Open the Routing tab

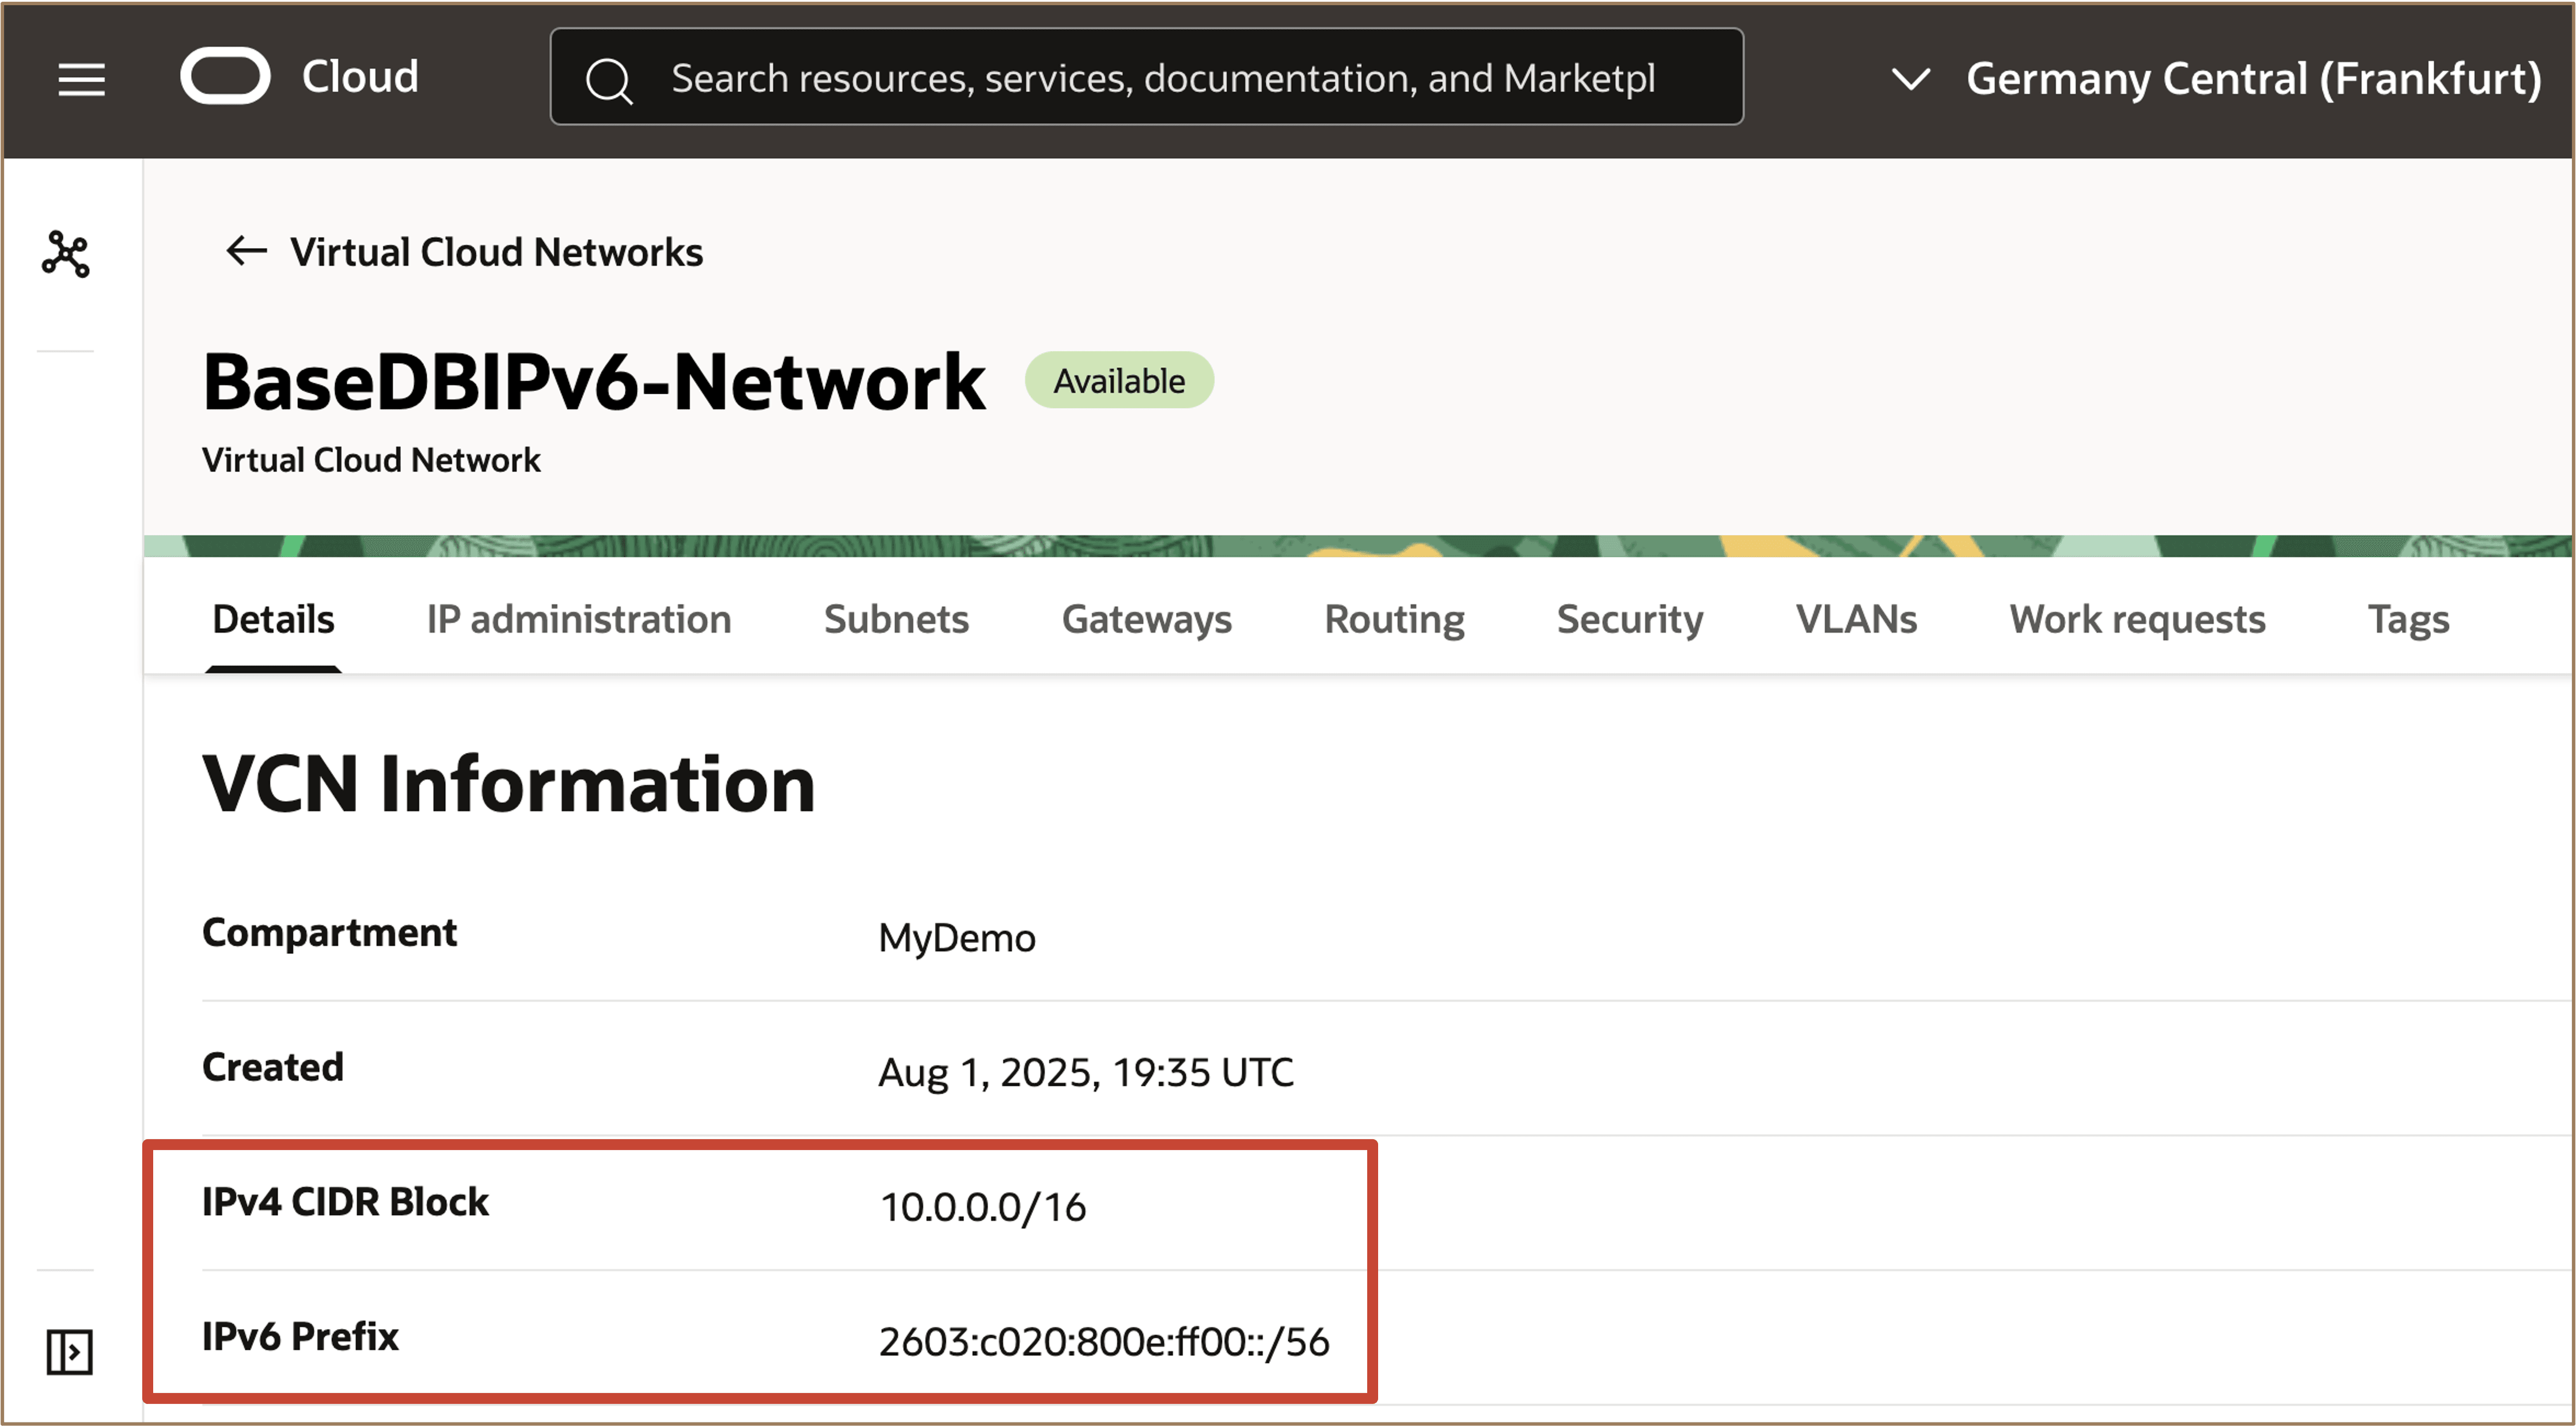1394,619
